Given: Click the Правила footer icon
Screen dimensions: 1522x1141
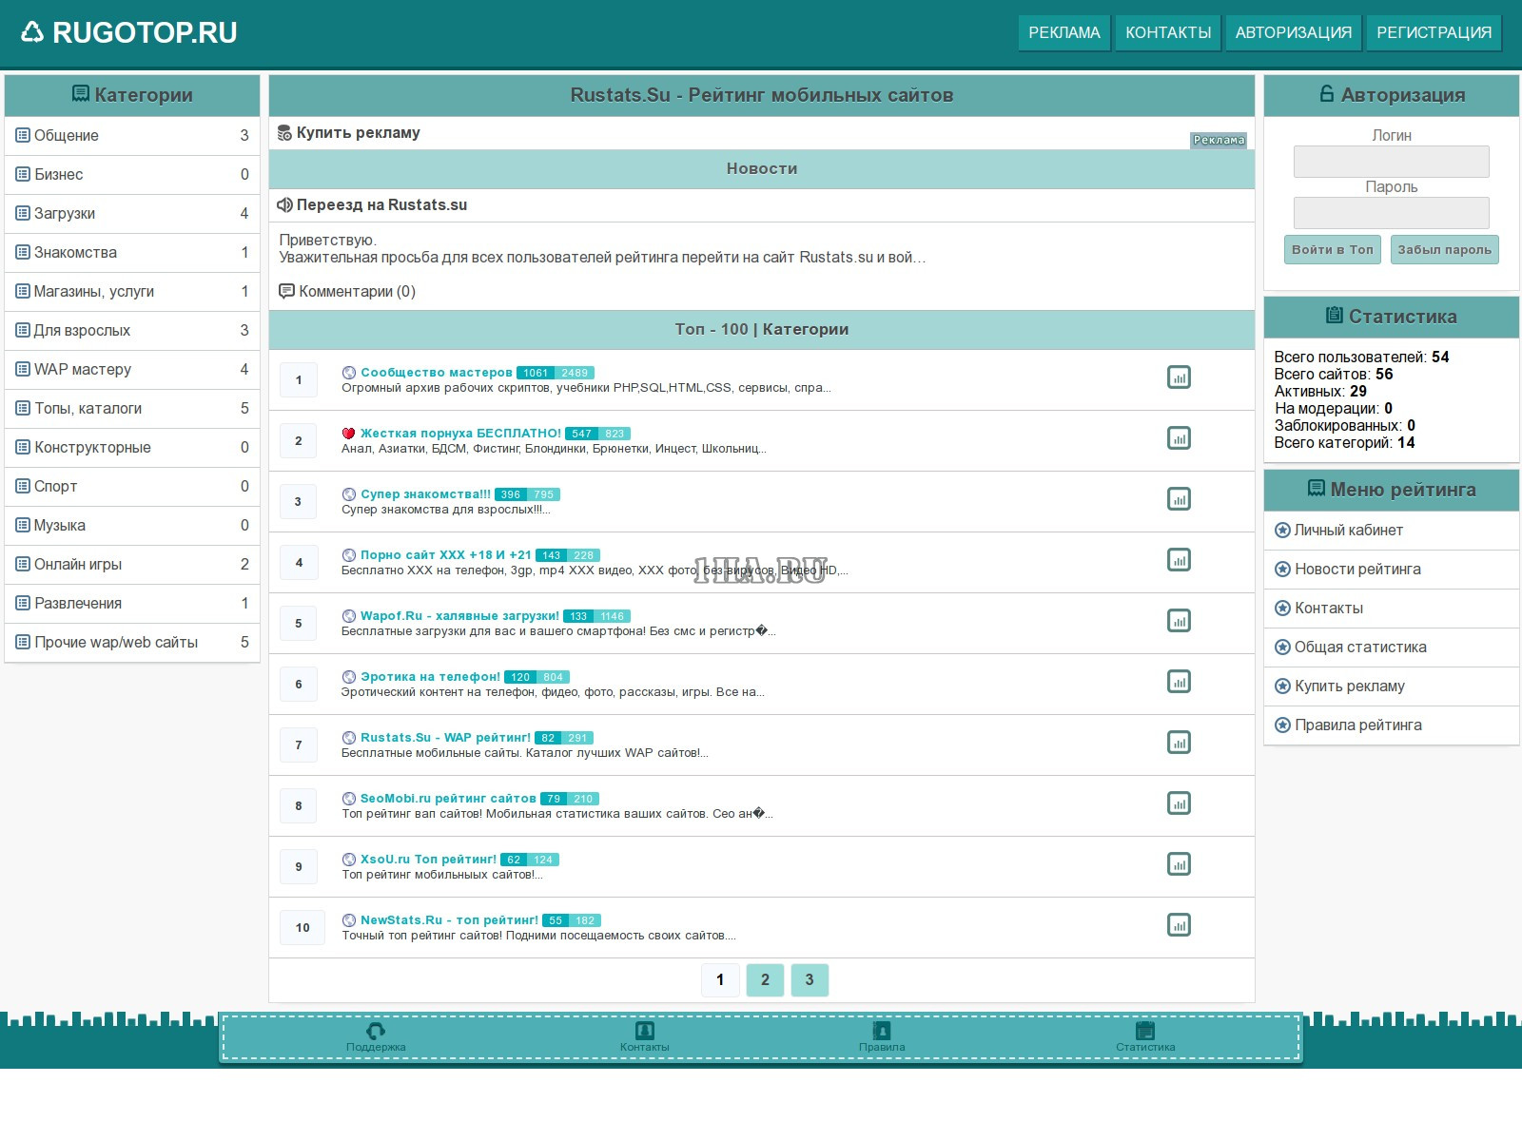Looking at the screenshot, I should [x=882, y=1032].
